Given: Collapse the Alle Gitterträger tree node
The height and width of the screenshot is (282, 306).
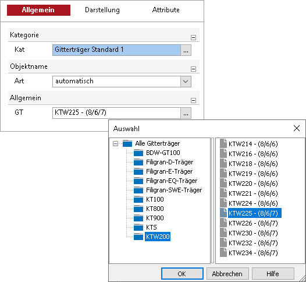Looking at the screenshot, I should (x=115, y=144).
